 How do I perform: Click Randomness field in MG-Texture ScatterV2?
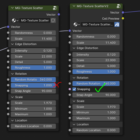point(96,37)
